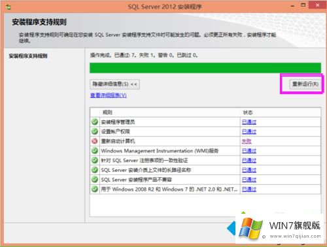The width and height of the screenshot is (327, 247).
Task: Click the SQL Server setup title bar icon
Action: pos(9,7)
